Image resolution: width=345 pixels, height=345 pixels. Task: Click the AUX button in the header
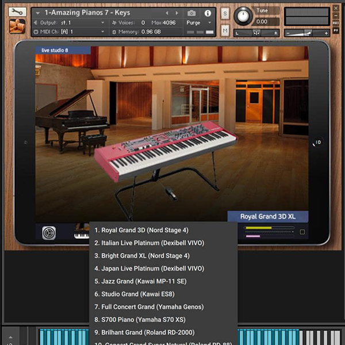click(x=336, y=22)
